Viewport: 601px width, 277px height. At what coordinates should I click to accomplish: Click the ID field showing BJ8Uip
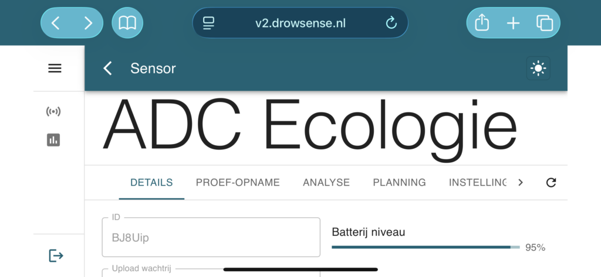point(211,237)
